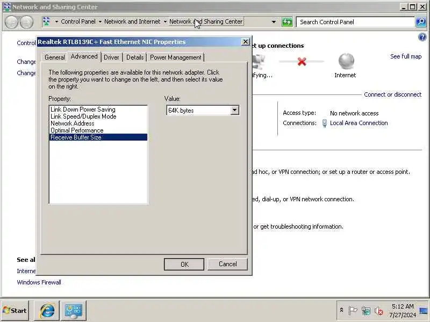Click the Internet globe icon
This screenshot has height=322, width=430.
pos(346,61)
